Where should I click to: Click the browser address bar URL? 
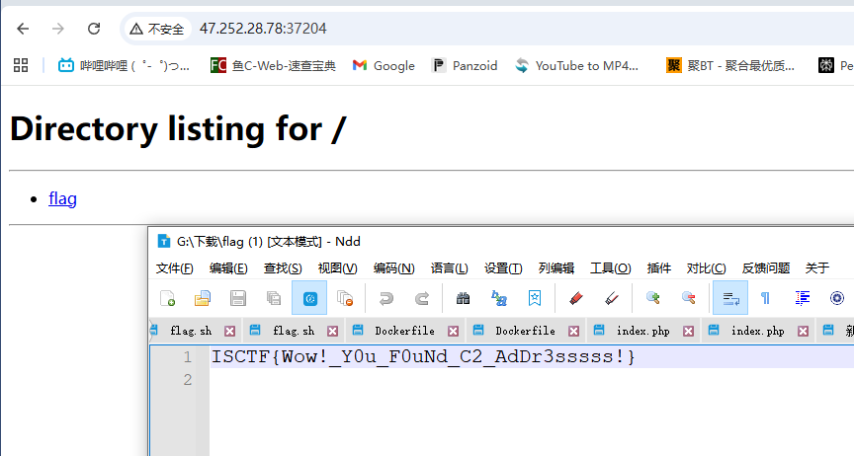(263, 29)
